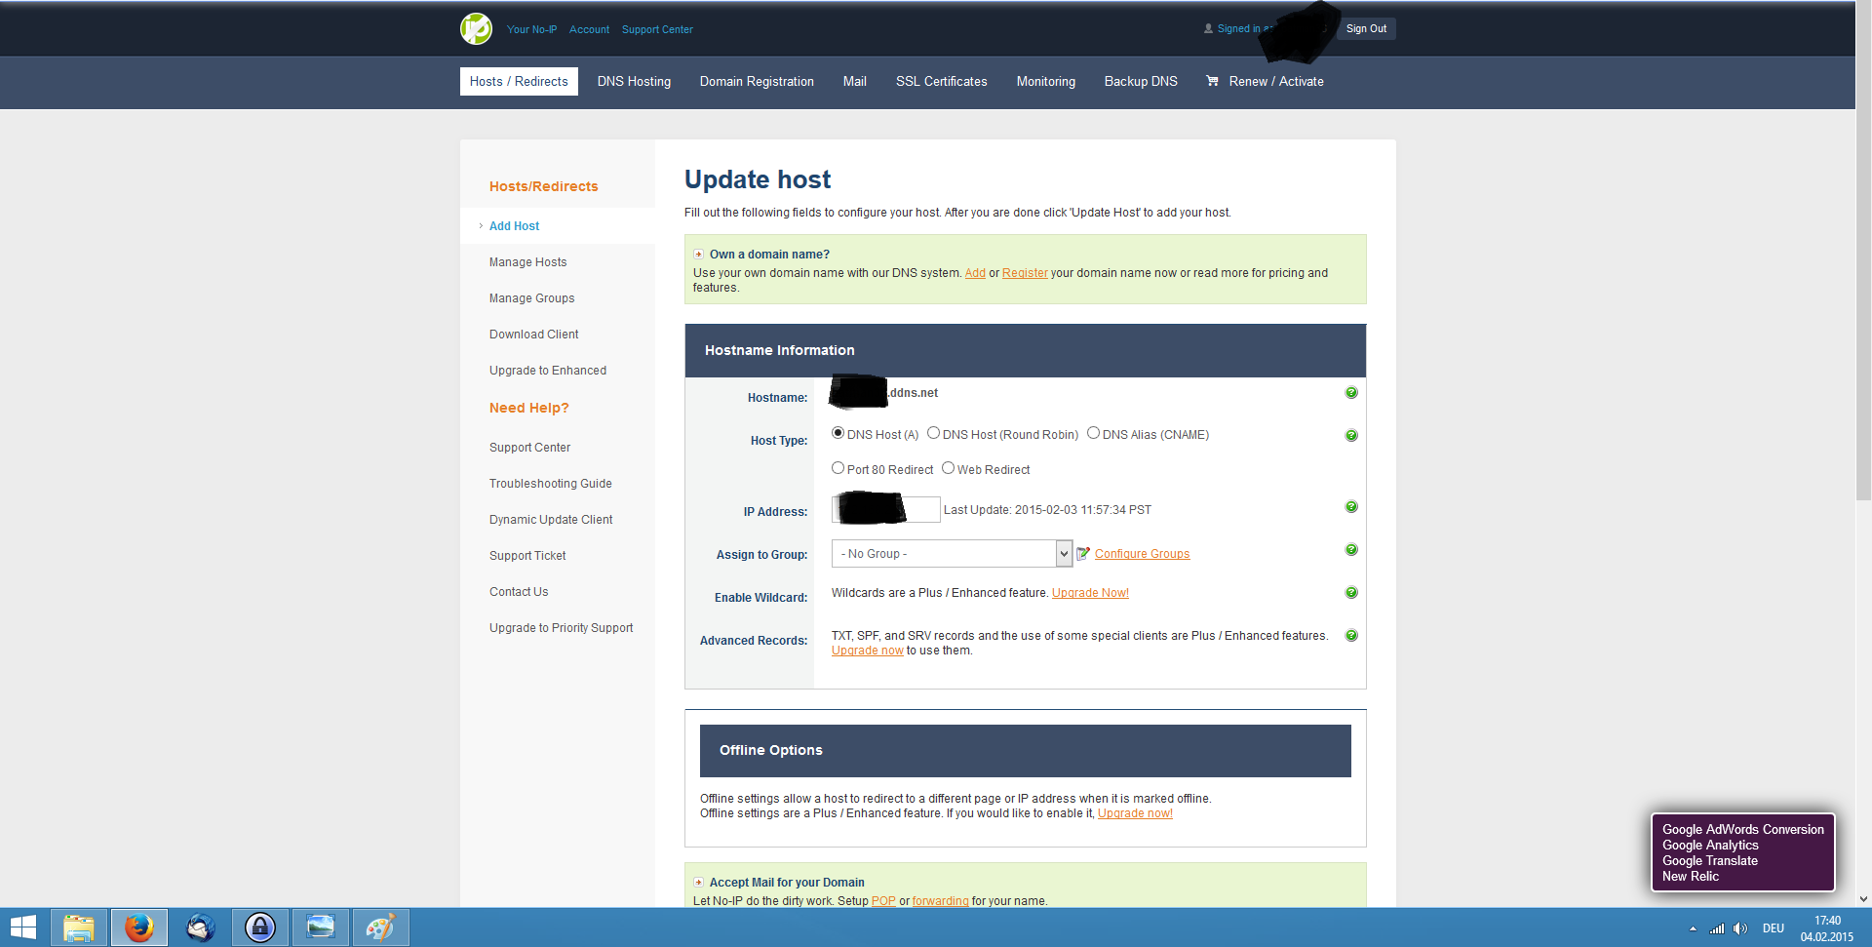Click the POP mail setup link
1872x947 pixels.
coord(883,901)
